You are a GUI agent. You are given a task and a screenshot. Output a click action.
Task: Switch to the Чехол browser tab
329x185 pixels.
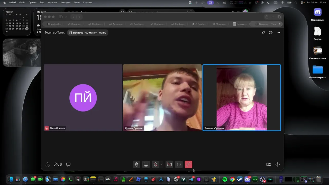click(x=220, y=24)
